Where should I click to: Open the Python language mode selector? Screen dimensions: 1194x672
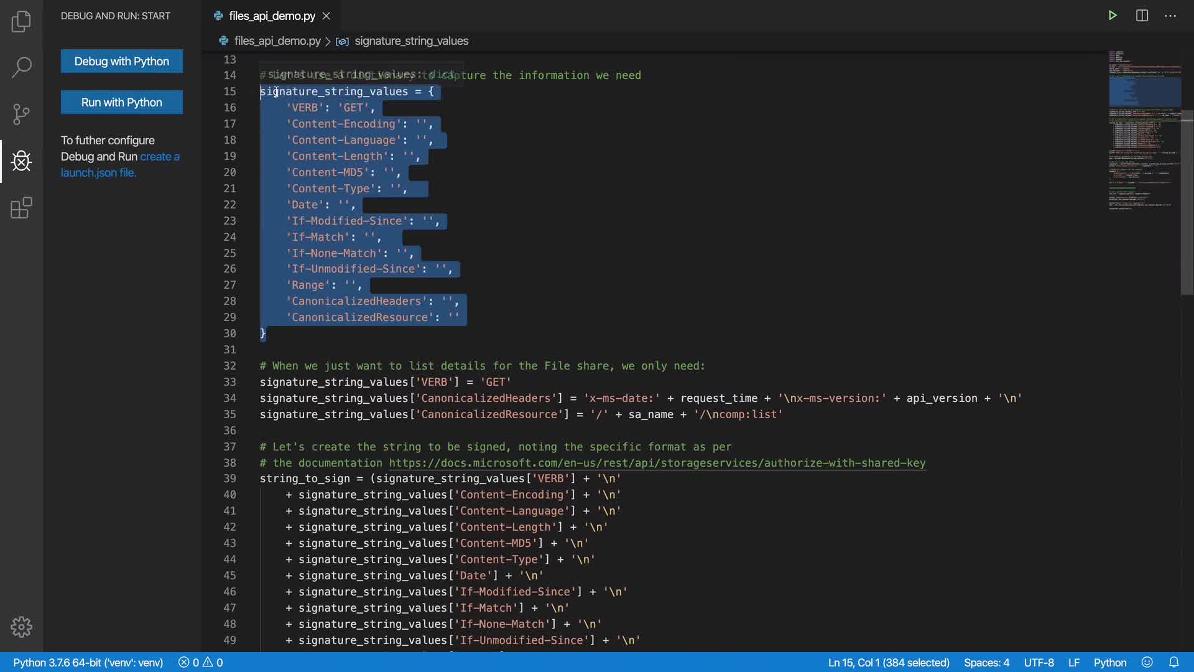(1109, 663)
